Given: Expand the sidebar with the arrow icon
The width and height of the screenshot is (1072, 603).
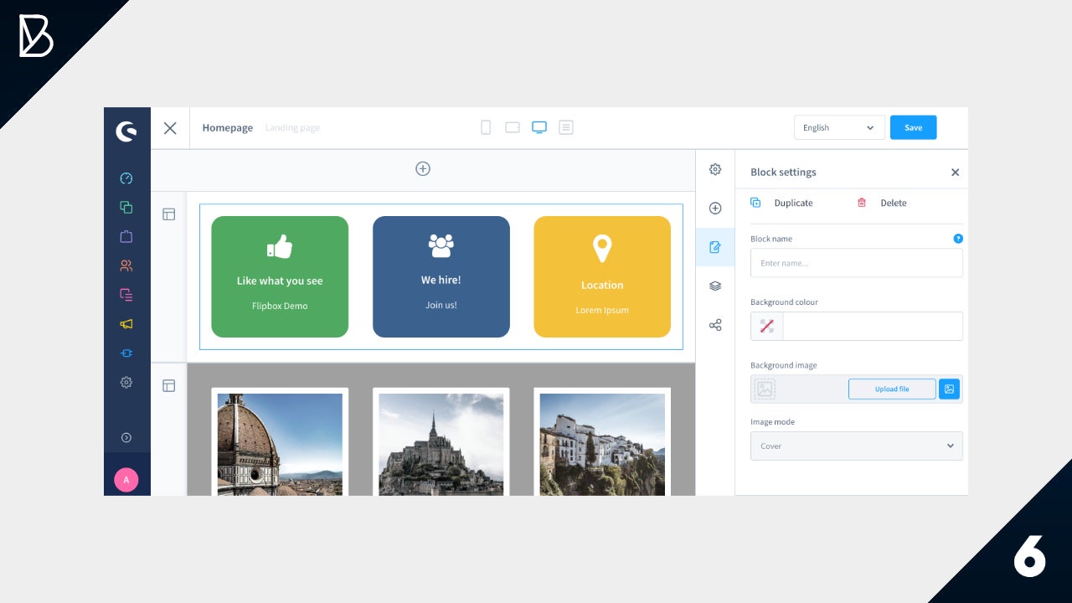Looking at the screenshot, I should pos(126,437).
